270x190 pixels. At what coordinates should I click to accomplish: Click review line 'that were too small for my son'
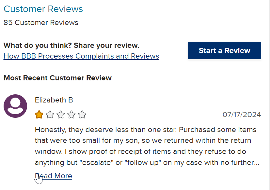pos(143,141)
